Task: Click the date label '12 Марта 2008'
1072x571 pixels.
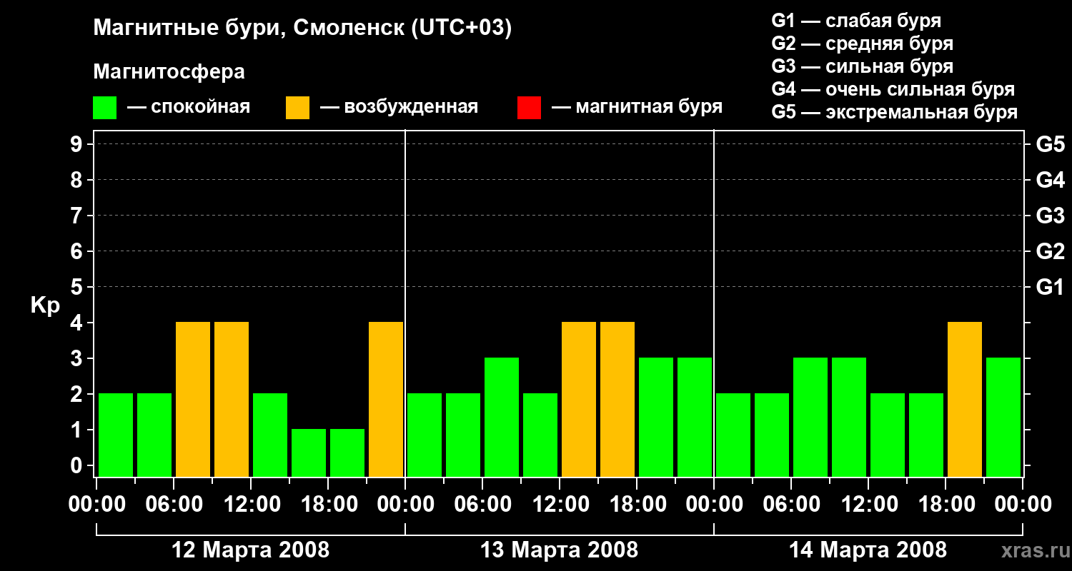Action: pos(251,550)
